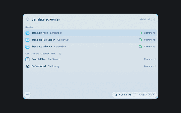Image resolution: width=181 pixels, height=113 pixels.
Task: Click the green extension icon in the Translate Window row
Action: click(x=140, y=47)
